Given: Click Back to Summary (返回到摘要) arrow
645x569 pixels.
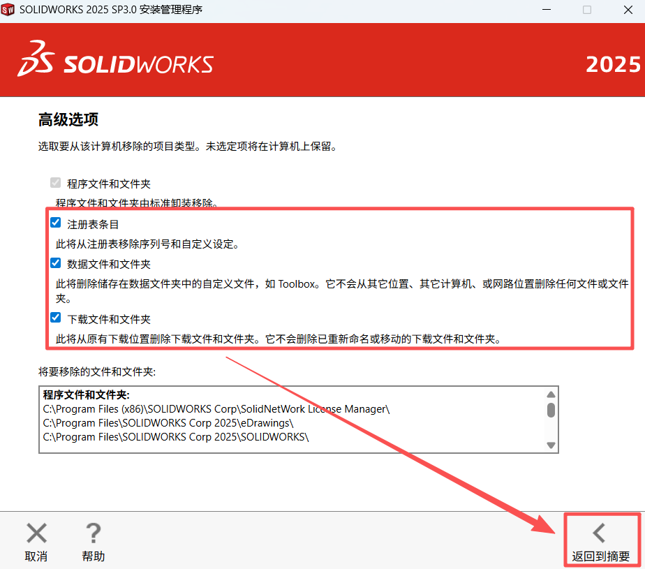Looking at the screenshot, I should point(600,533).
